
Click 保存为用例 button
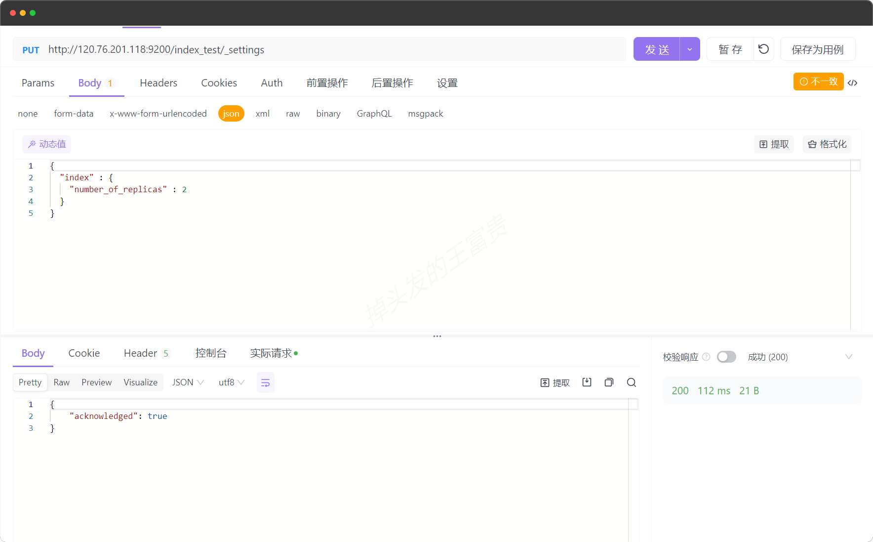pyautogui.click(x=818, y=49)
